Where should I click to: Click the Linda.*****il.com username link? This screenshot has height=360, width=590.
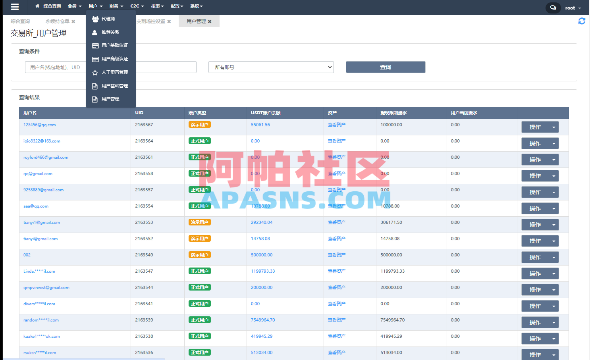pos(40,271)
